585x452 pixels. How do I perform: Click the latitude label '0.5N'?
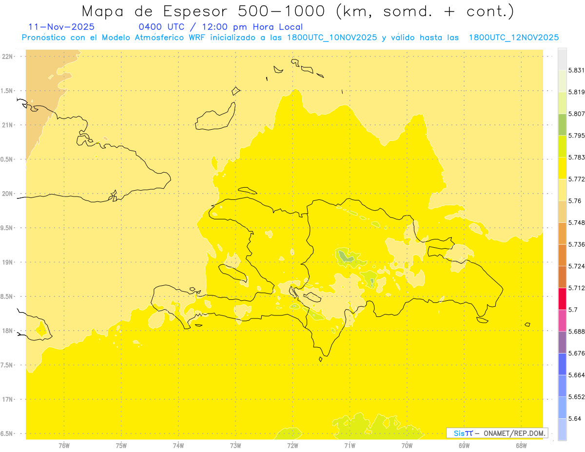point(7,159)
